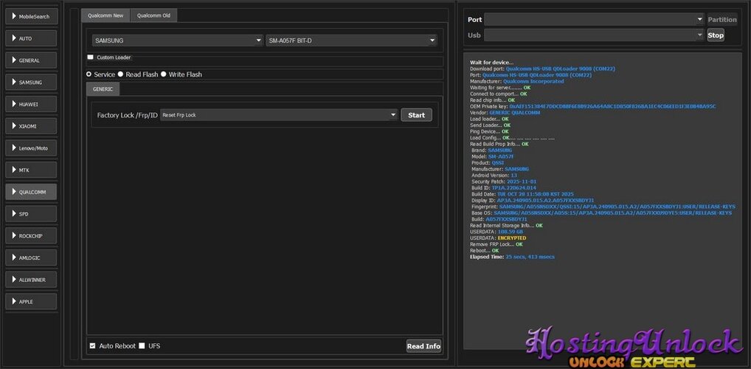Image resolution: width=751 pixels, height=369 pixels.
Task: Click the Elapsed Time log line
Action: tap(512, 257)
